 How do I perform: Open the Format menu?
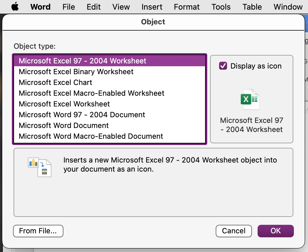click(x=187, y=7)
